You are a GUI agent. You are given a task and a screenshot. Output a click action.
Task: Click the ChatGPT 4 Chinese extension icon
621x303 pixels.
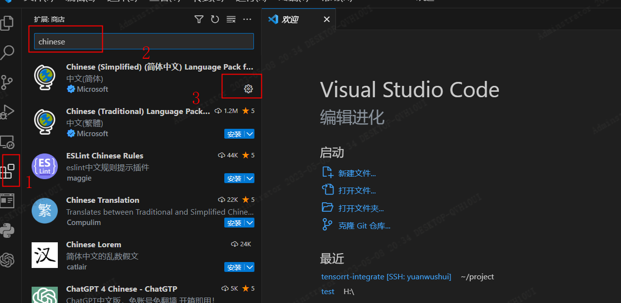tap(45, 295)
